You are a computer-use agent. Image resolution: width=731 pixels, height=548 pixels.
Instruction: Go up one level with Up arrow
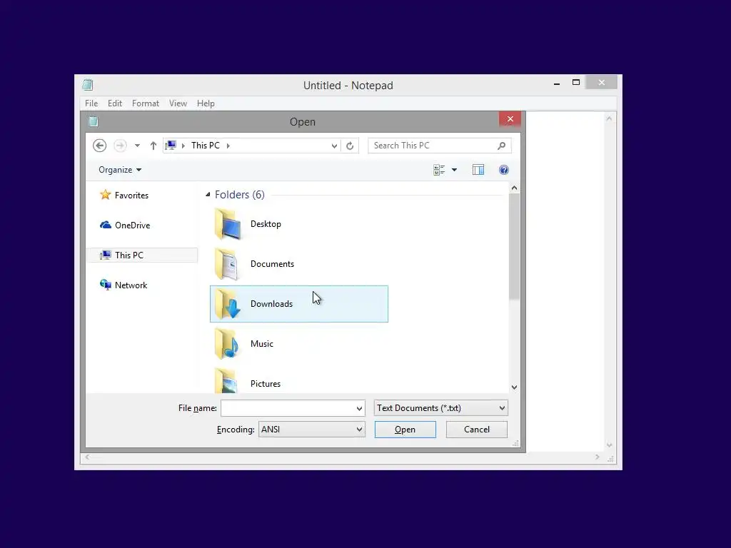click(153, 146)
